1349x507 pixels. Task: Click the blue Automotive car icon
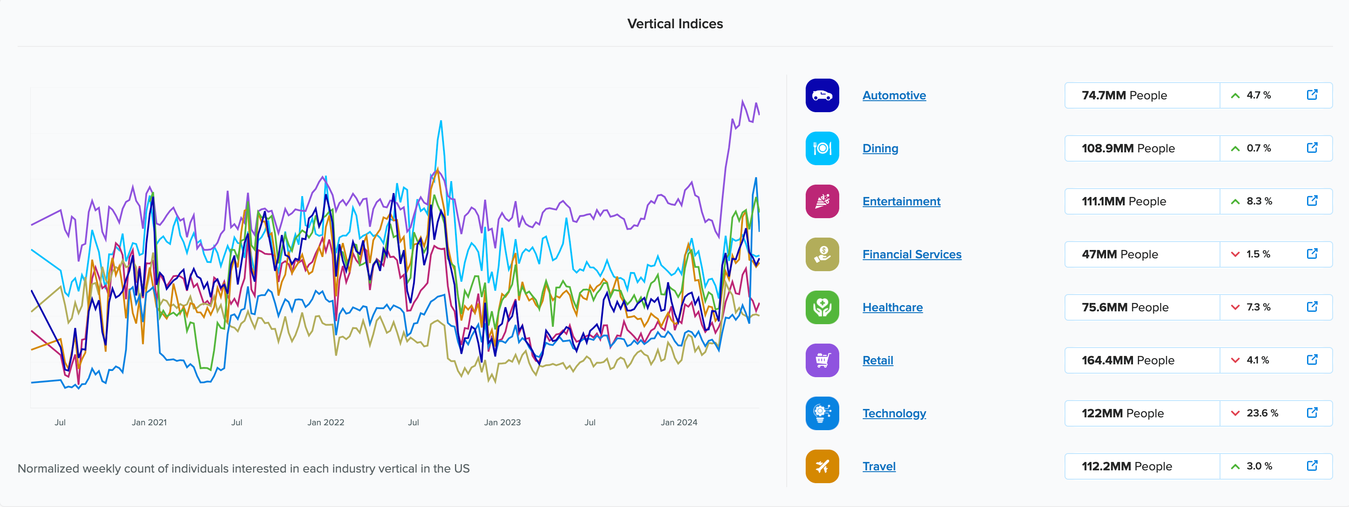822,95
